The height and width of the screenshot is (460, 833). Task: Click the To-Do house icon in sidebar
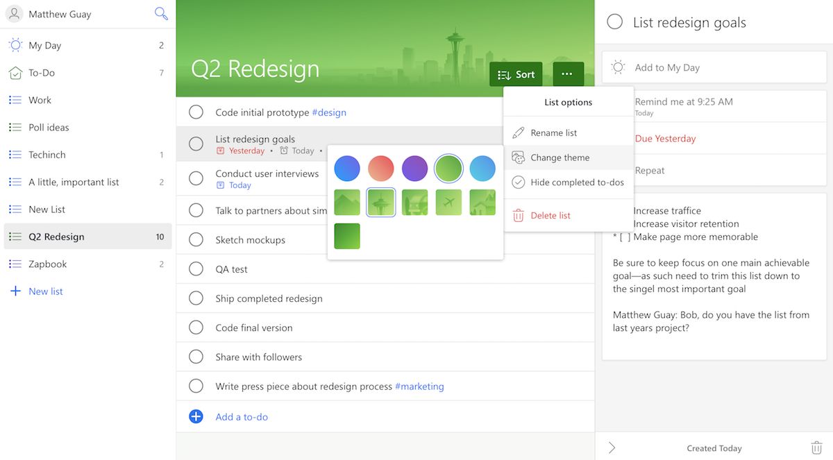(15, 73)
